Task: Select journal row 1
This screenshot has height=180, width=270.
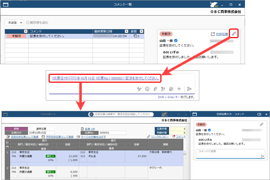Action: coord(7,158)
